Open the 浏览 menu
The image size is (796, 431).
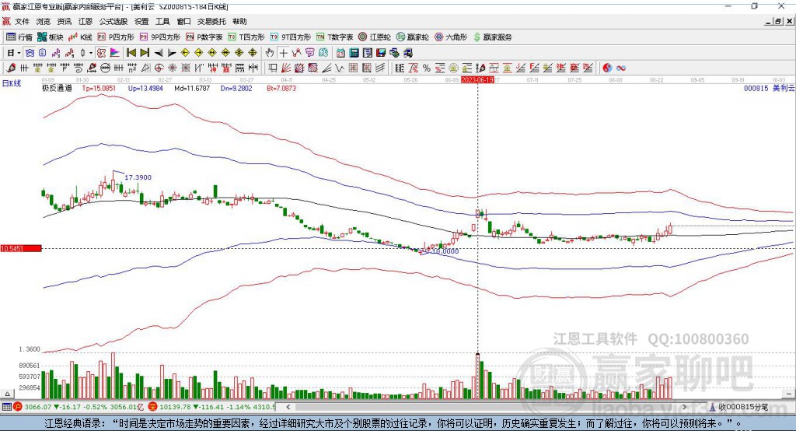coord(44,21)
